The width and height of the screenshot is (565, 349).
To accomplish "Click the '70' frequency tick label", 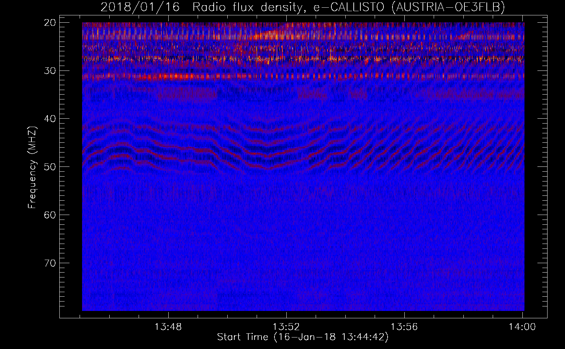I will click(x=50, y=263).
